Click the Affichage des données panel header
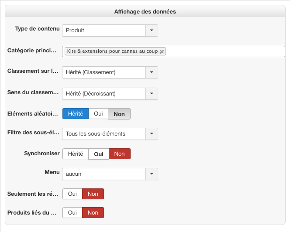This screenshot has height=232, width=290. click(145, 12)
